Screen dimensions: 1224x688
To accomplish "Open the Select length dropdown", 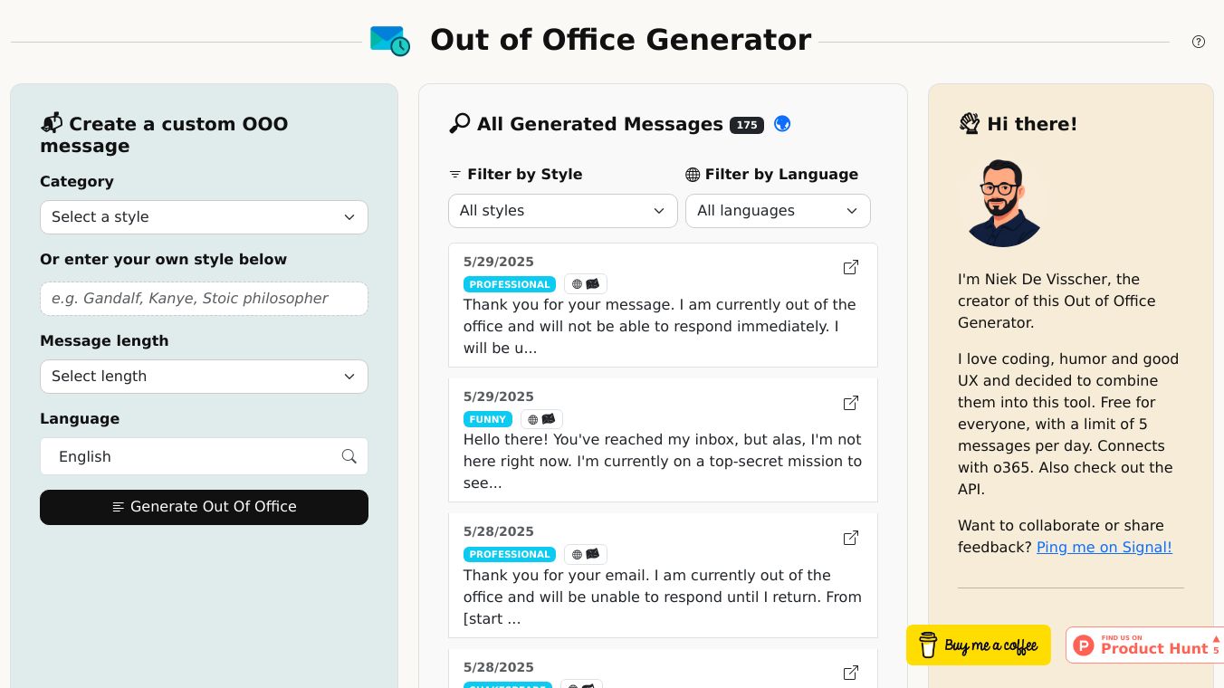I will (204, 377).
